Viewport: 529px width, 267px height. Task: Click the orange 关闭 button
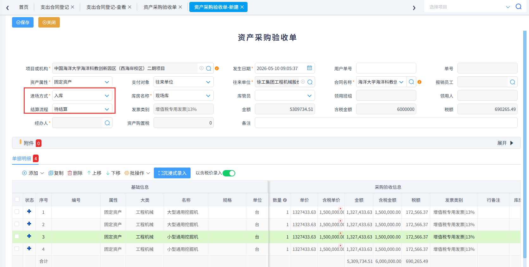click(49, 22)
